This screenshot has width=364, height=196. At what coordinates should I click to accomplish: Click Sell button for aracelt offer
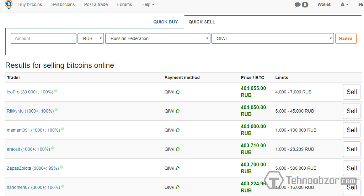point(352,149)
